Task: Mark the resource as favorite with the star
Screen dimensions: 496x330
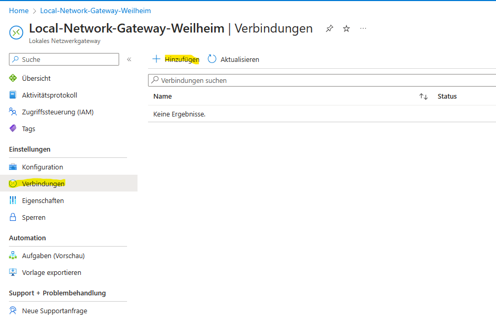Action: tap(346, 29)
